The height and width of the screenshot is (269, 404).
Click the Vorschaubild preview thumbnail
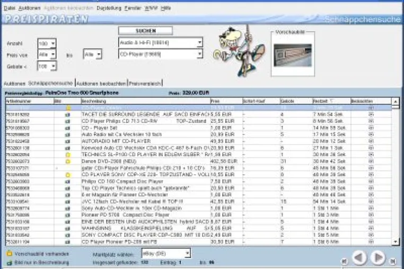pos(293,55)
